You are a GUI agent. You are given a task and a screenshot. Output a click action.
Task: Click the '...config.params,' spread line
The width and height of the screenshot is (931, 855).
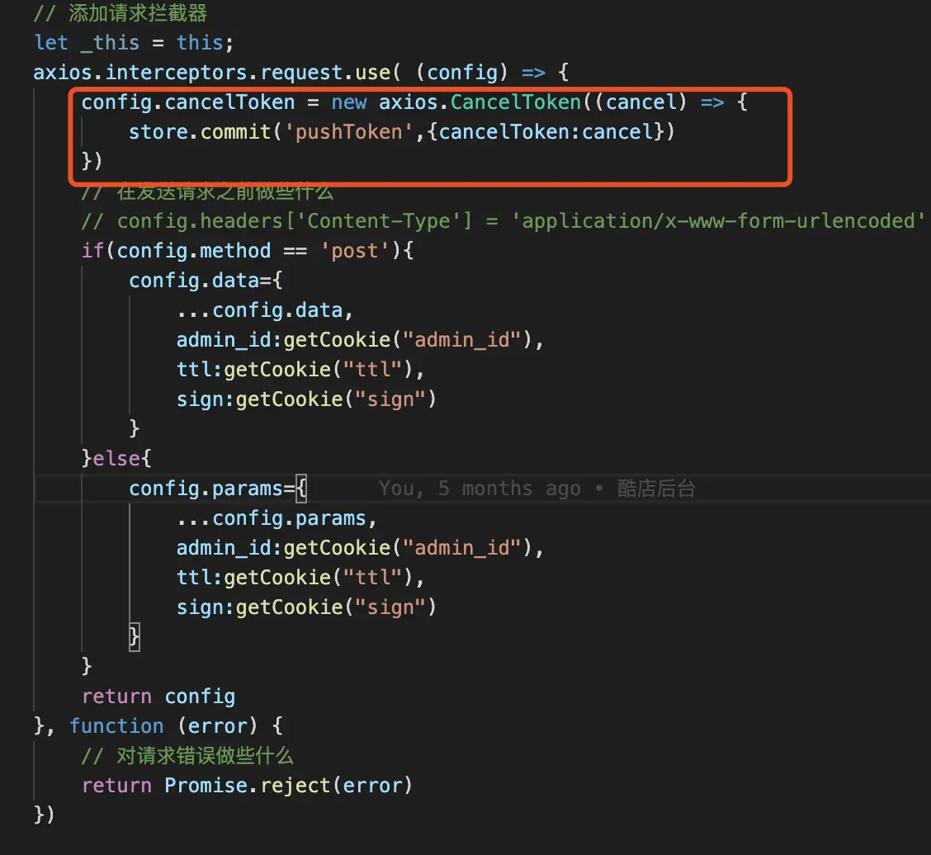[x=277, y=517]
